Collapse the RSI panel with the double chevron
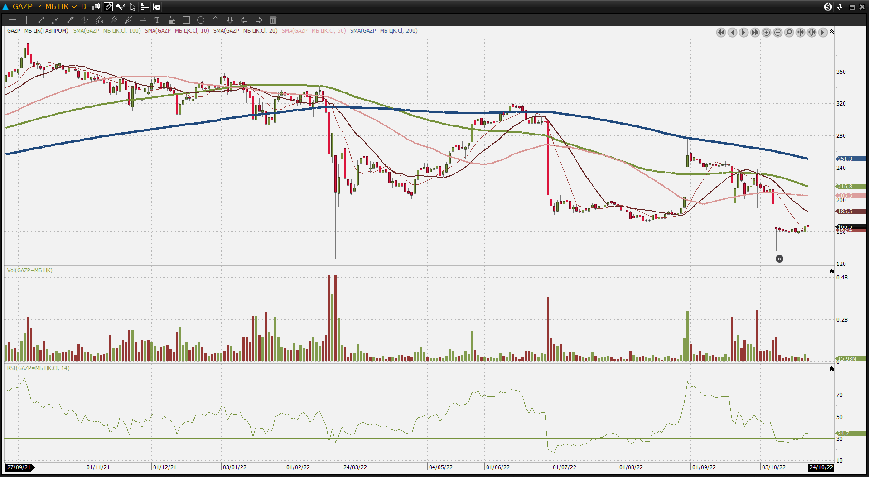Viewport: 869px width, 477px height. (831, 369)
